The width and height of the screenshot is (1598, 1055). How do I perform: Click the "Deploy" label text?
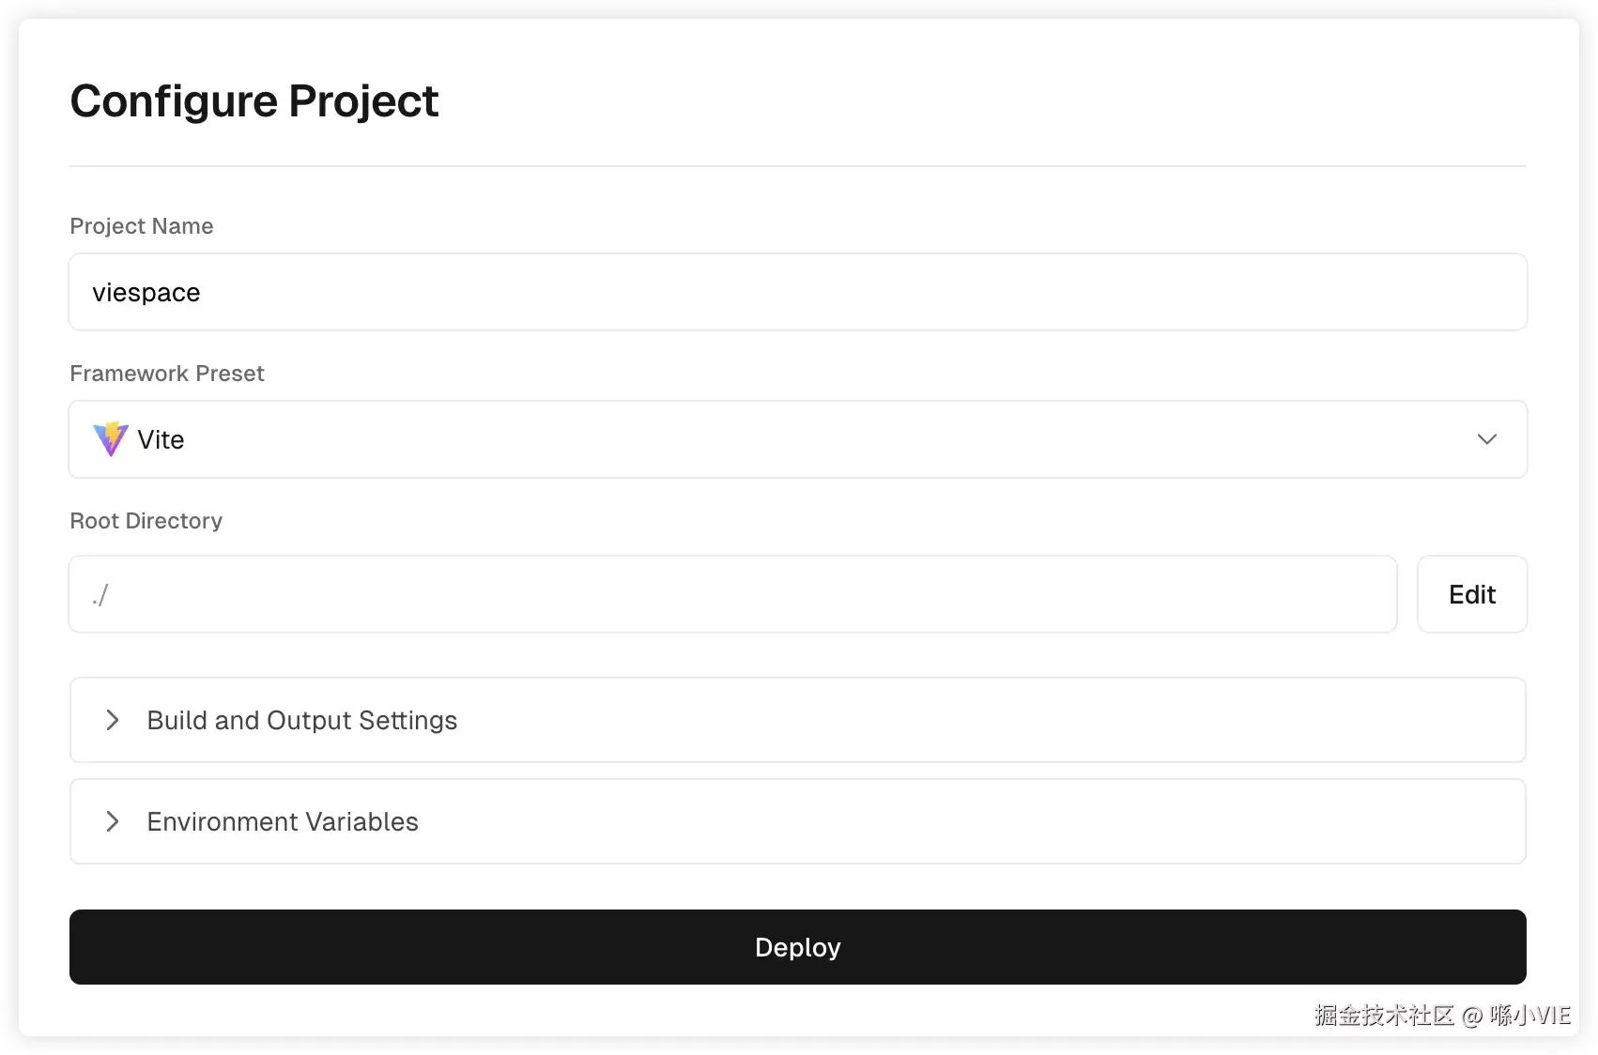coord(797,947)
